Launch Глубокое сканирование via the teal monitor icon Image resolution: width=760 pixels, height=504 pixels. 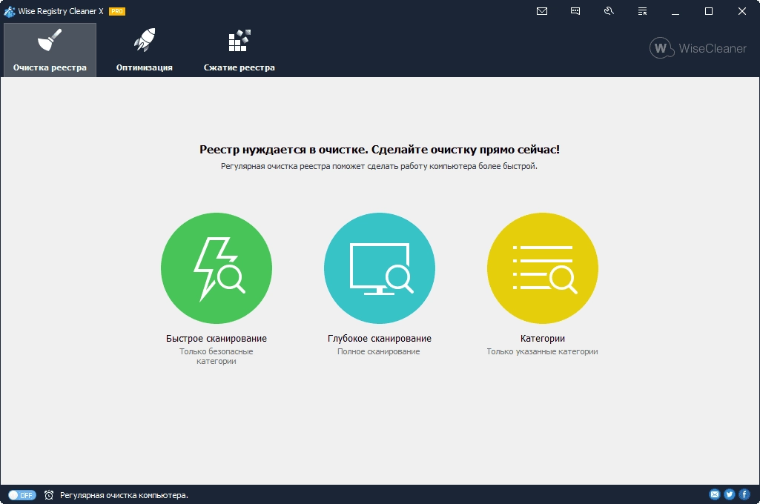[380, 268]
